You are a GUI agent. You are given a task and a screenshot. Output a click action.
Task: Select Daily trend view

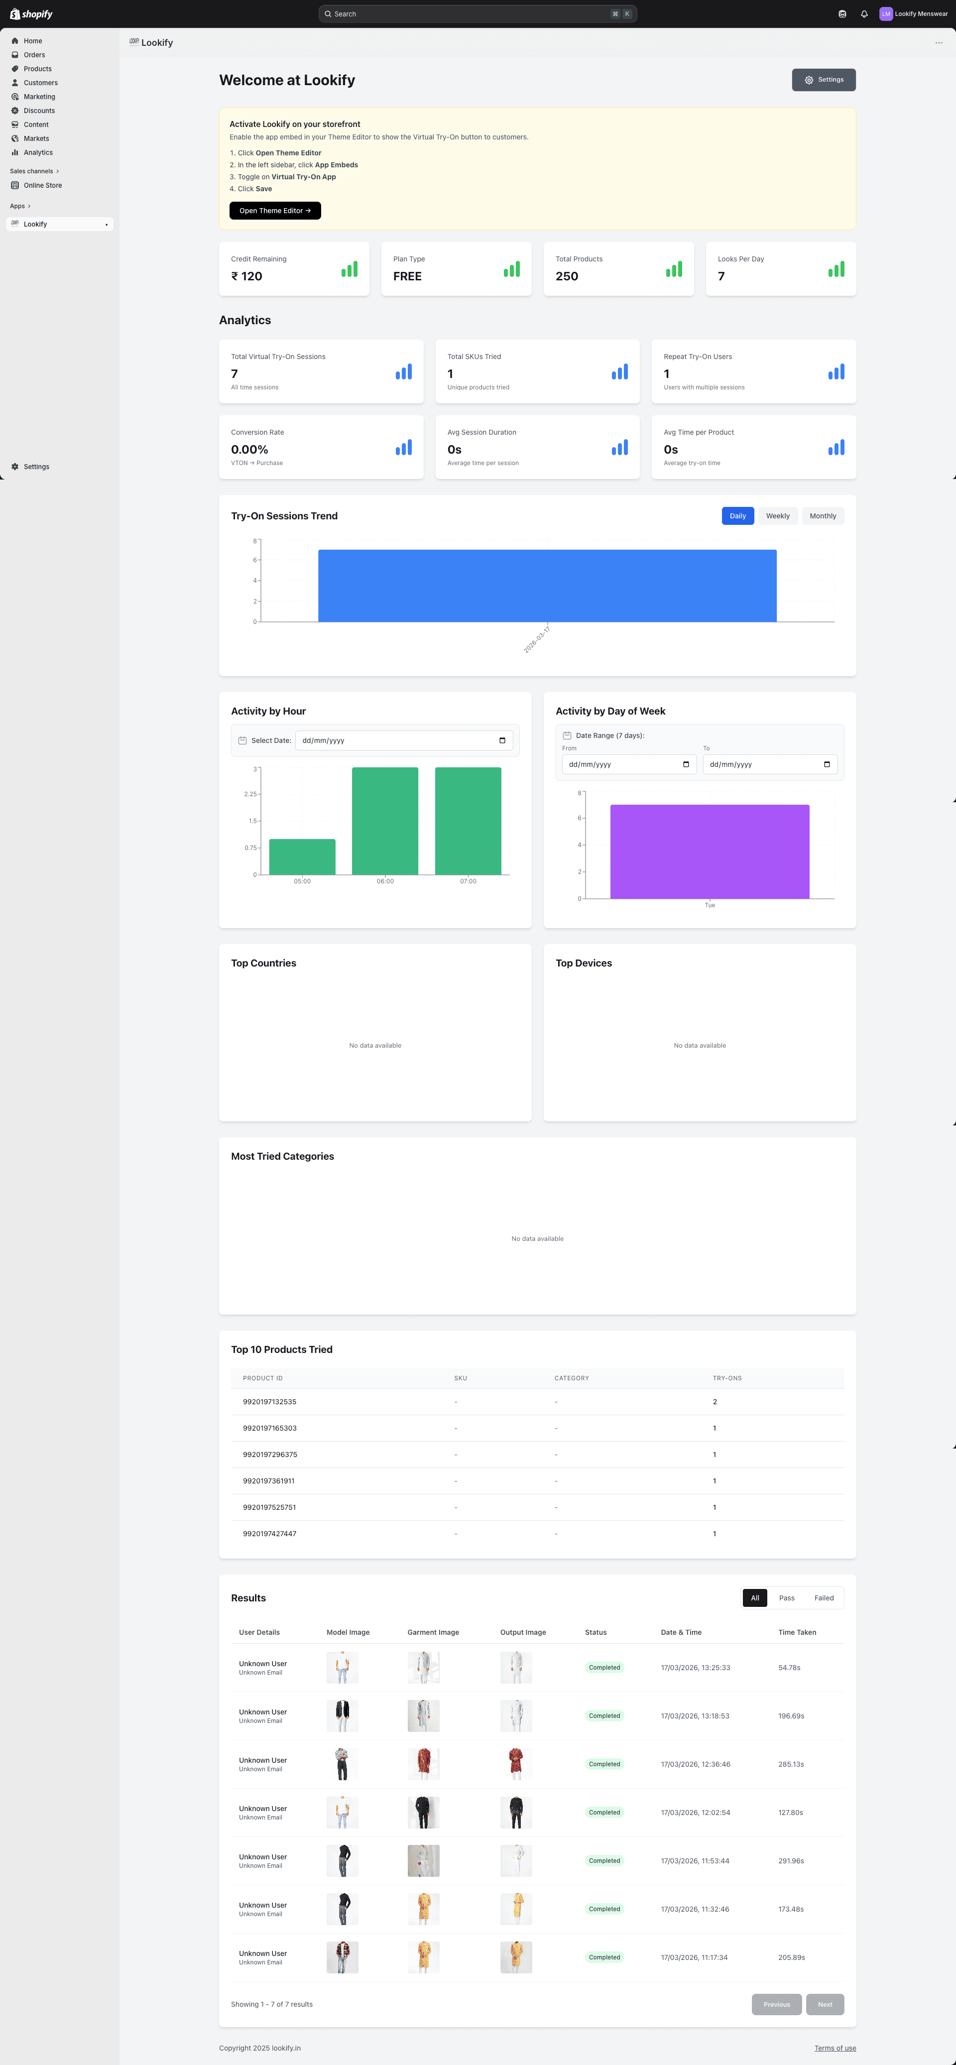tap(737, 516)
